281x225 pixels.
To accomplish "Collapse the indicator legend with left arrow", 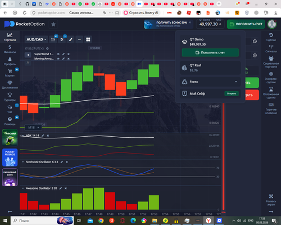I will pyautogui.click(x=28, y=55).
